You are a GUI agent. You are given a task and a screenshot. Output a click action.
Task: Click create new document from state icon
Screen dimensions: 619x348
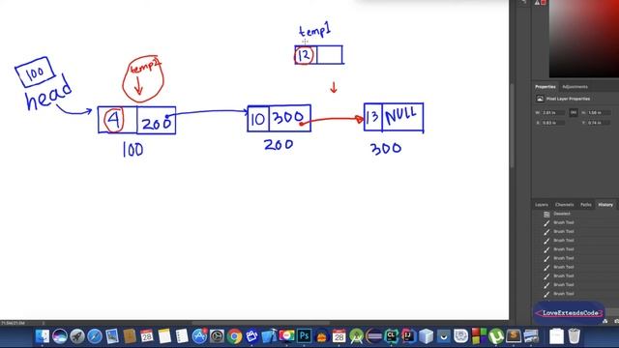(605, 321)
